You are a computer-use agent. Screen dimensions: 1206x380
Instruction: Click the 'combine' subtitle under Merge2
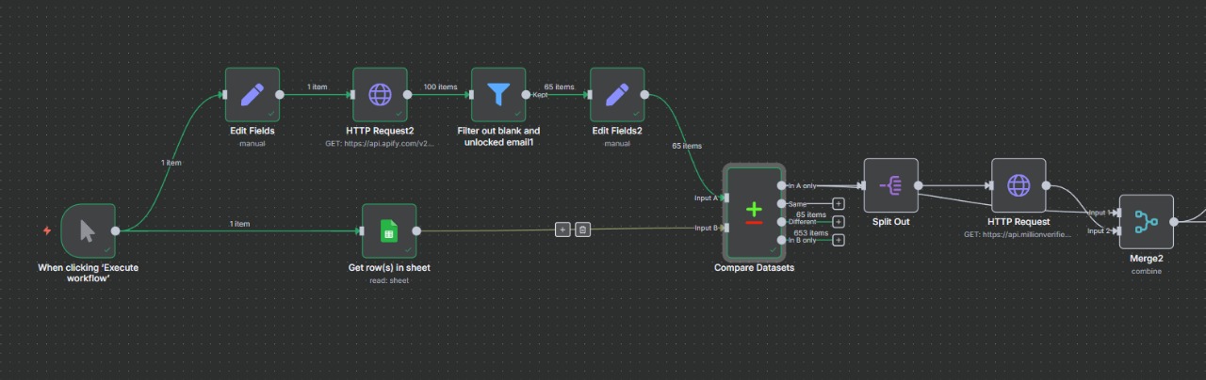[1146, 271]
